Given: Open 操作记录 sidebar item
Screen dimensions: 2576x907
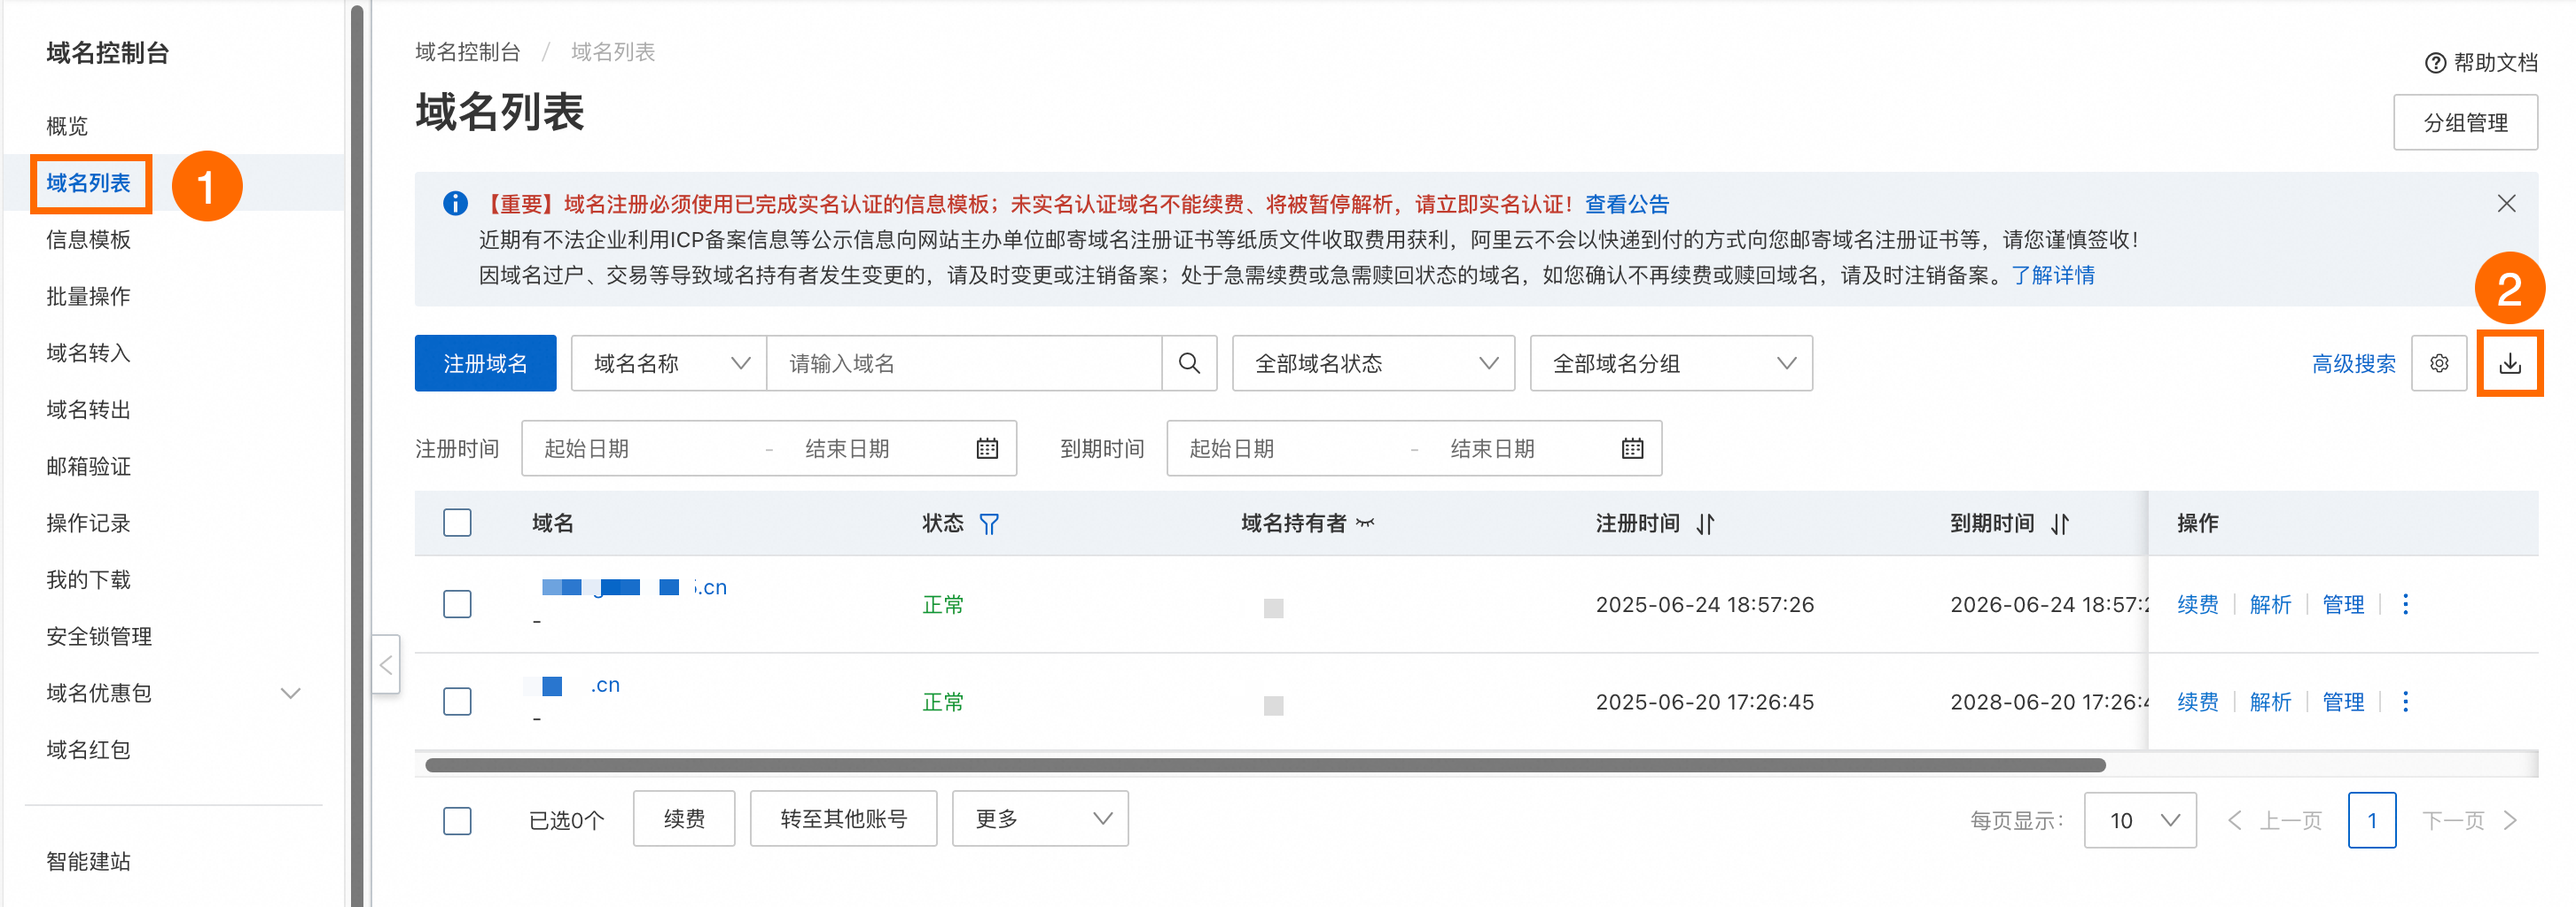Looking at the screenshot, I should point(88,523).
